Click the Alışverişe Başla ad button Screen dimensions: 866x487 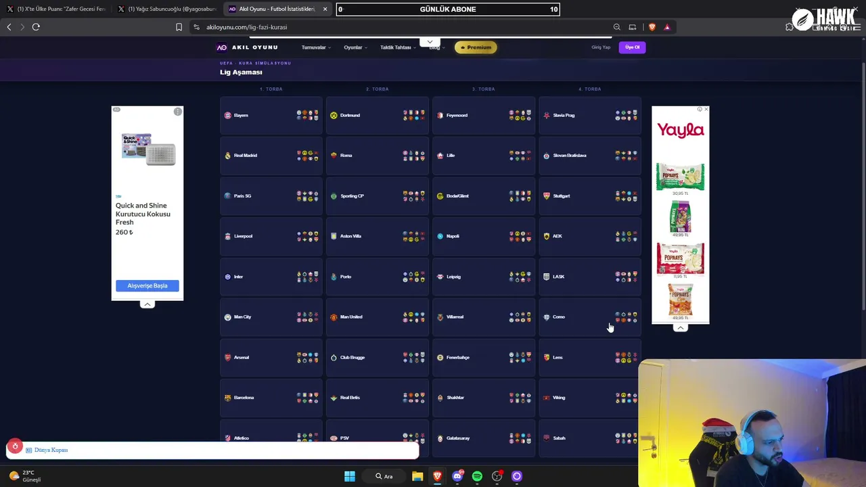click(147, 285)
